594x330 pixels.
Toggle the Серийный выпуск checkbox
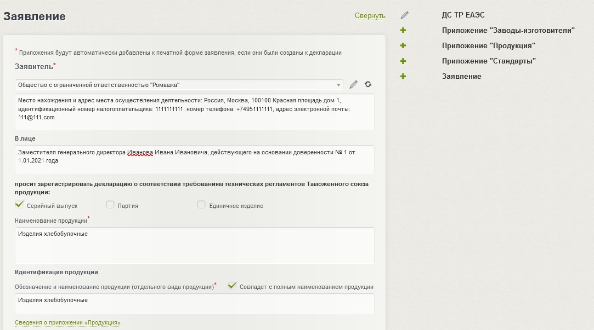click(x=20, y=205)
